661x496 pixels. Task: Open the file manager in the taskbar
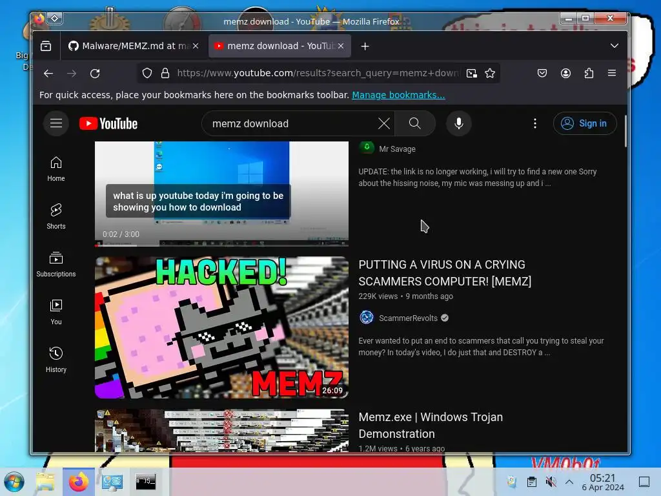coord(46,482)
